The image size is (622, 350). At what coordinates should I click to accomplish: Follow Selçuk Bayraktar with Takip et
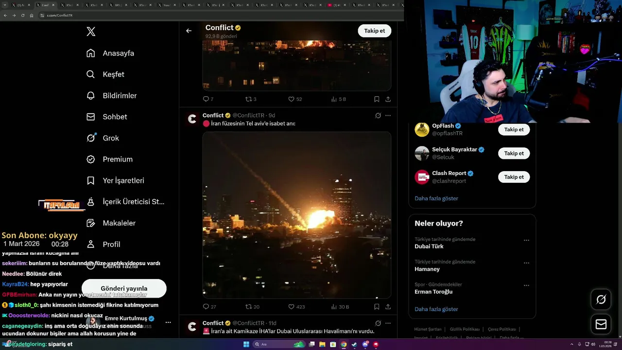pos(514,154)
